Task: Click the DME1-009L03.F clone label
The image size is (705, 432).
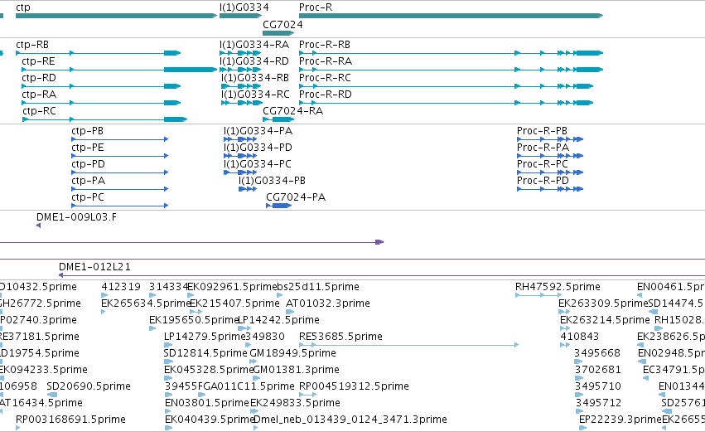Action: [76, 217]
